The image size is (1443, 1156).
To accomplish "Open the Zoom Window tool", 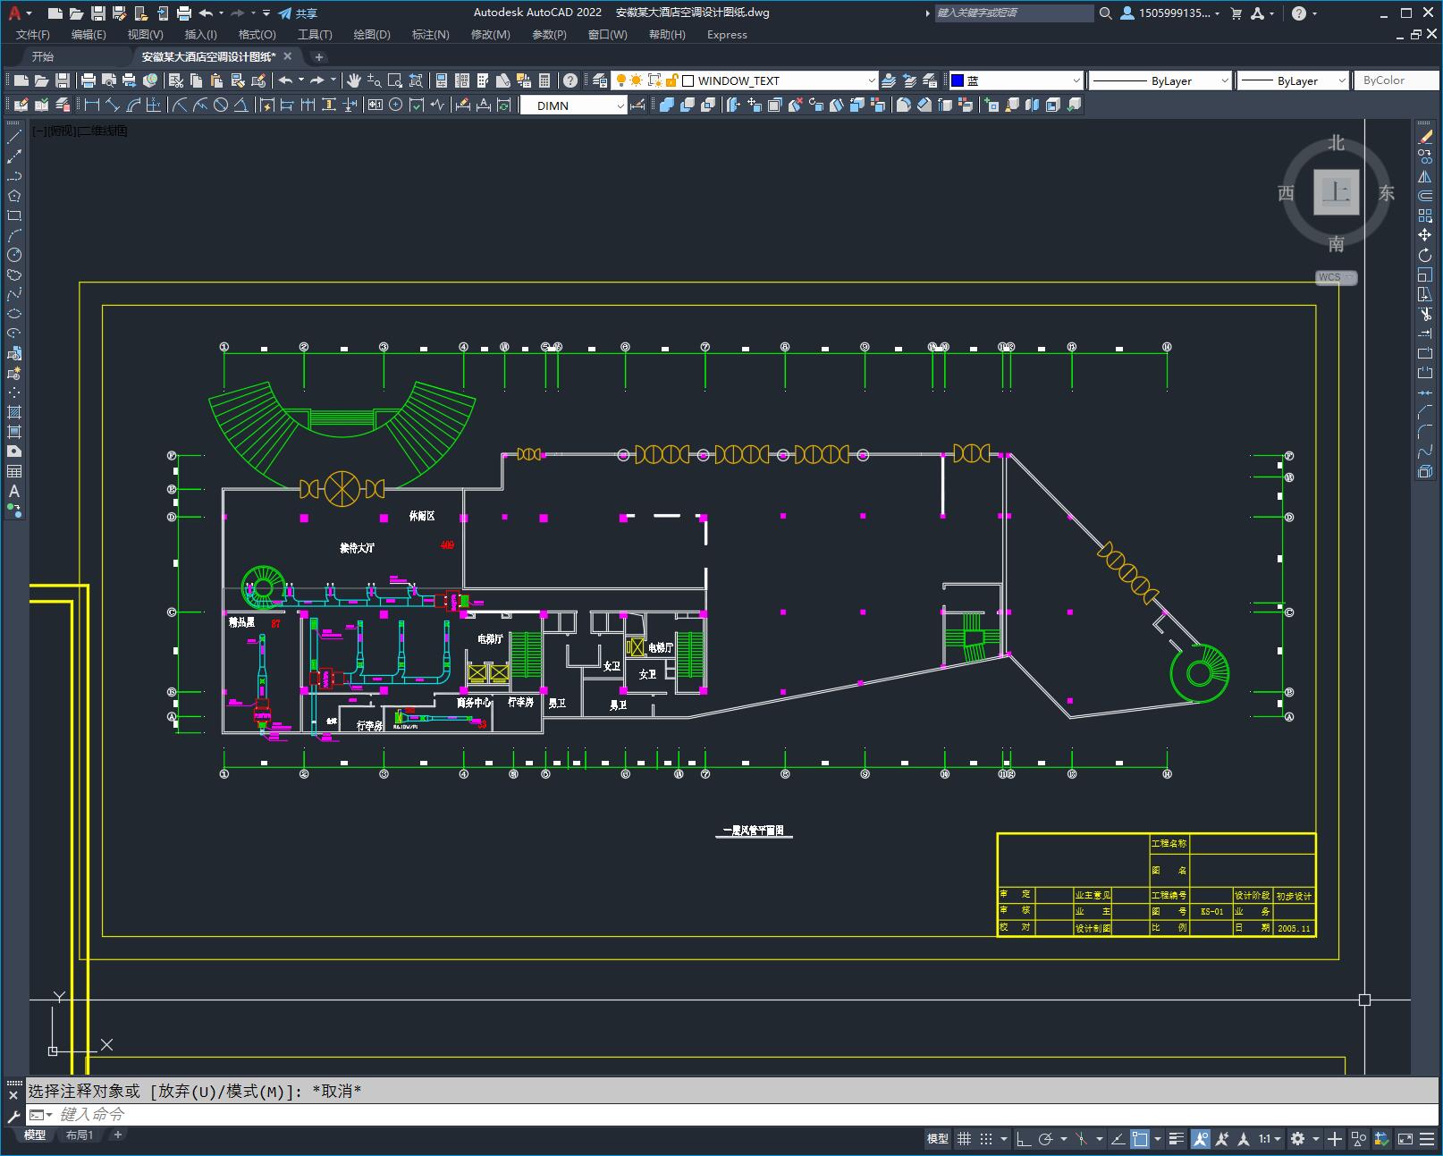I will pos(394,80).
